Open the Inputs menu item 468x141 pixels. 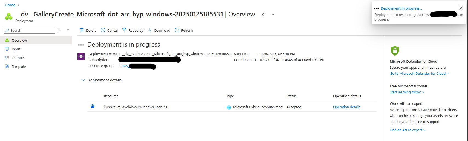click(x=17, y=49)
